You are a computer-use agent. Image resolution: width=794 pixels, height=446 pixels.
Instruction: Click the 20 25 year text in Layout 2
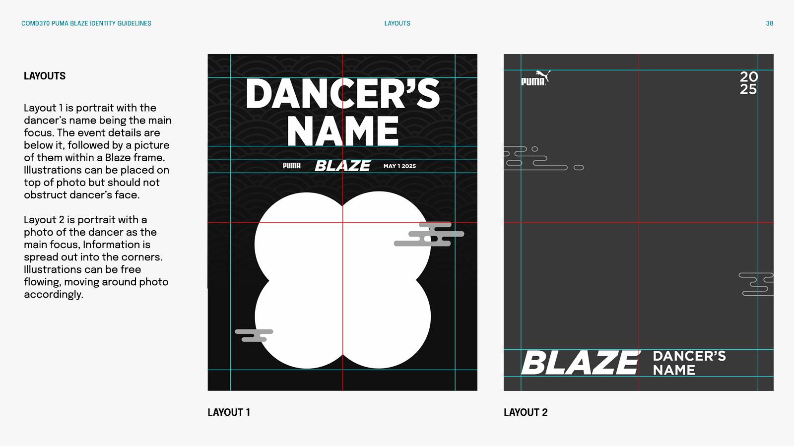748,83
